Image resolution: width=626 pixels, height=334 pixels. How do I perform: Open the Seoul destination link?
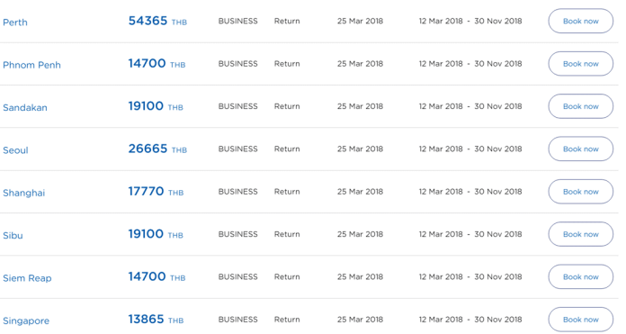coord(15,150)
